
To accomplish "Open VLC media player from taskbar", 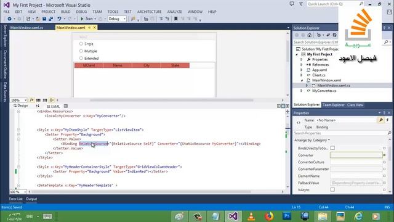I will pos(251,216).
